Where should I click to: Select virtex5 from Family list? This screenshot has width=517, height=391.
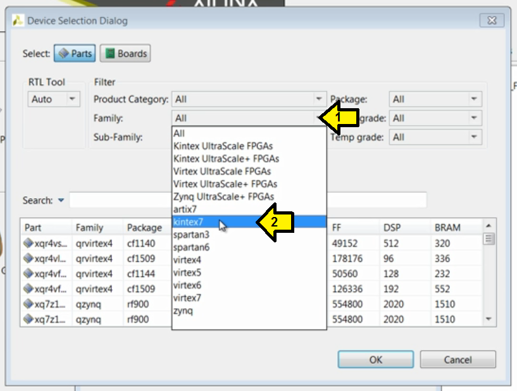pos(249,273)
